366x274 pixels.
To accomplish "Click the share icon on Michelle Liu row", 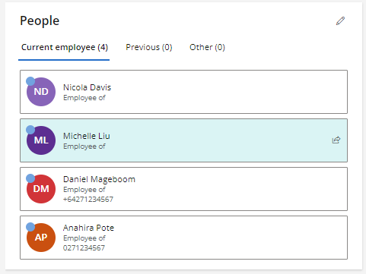I will click(336, 140).
